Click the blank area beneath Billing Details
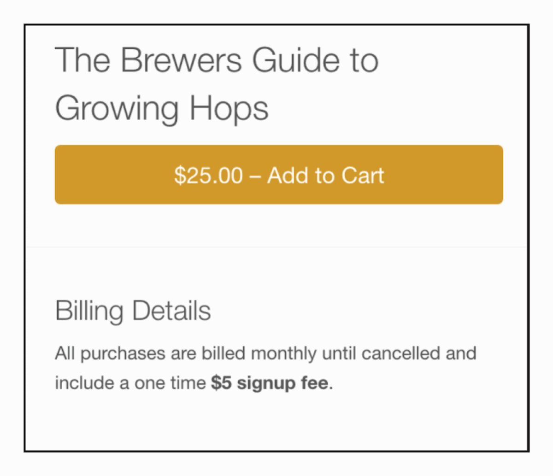This screenshot has height=476, width=553. 276,424
